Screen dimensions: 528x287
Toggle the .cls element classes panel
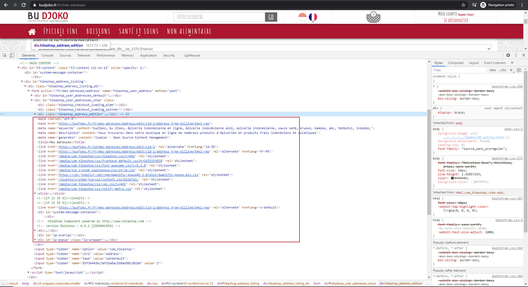pyautogui.click(x=503, y=70)
